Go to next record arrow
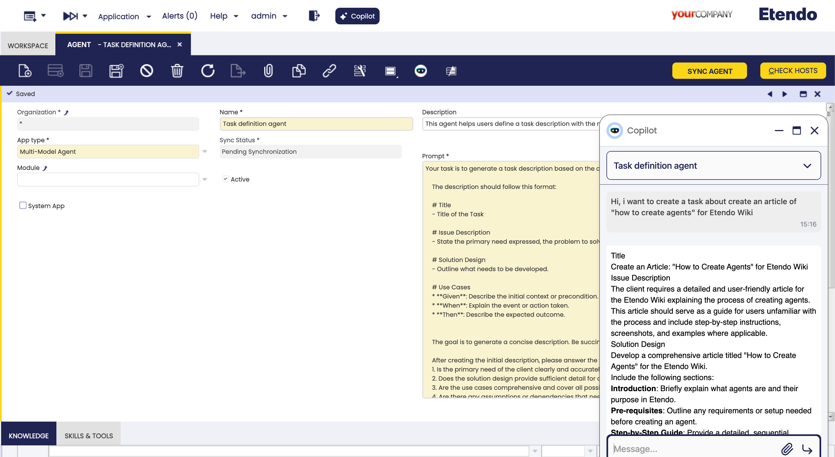 (784, 94)
